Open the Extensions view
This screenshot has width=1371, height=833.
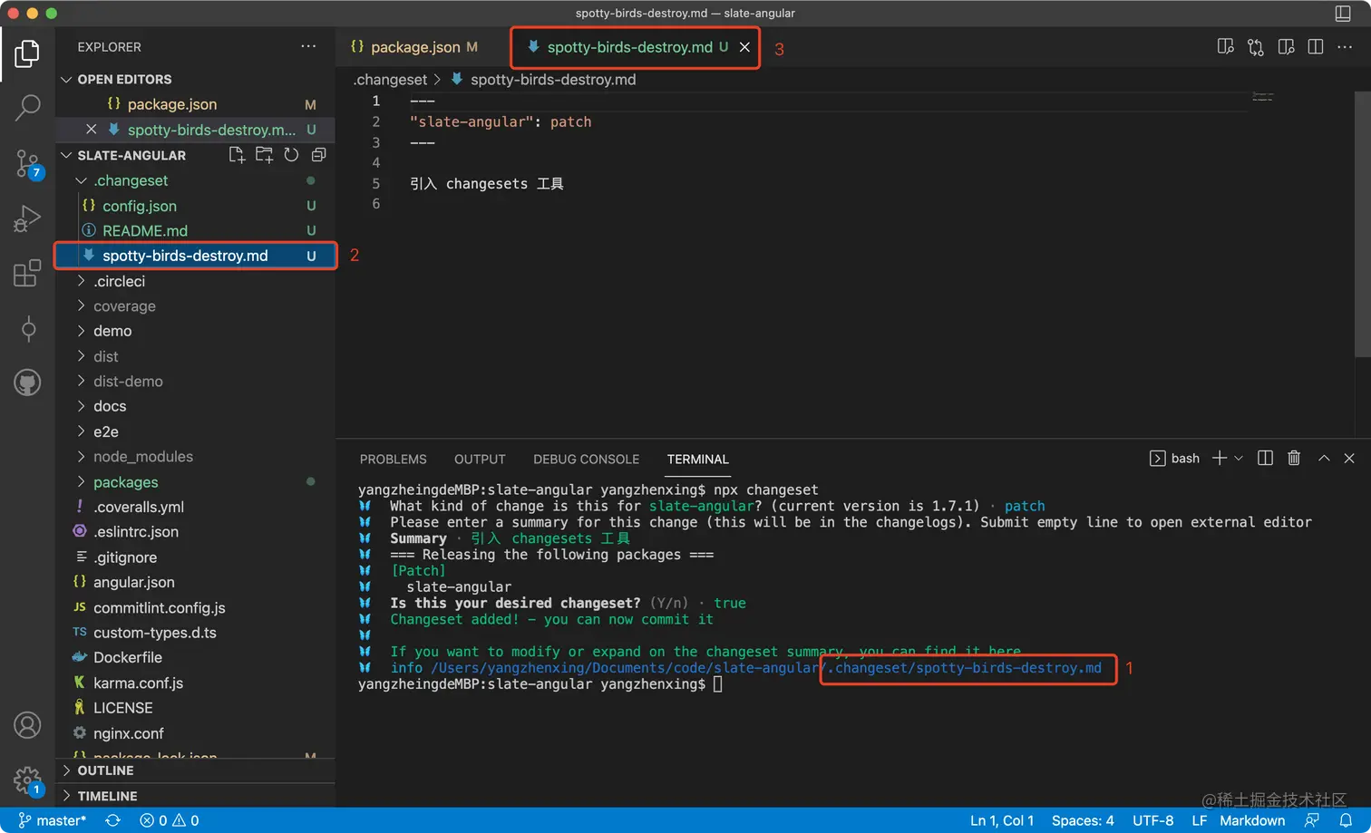[x=27, y=273]
